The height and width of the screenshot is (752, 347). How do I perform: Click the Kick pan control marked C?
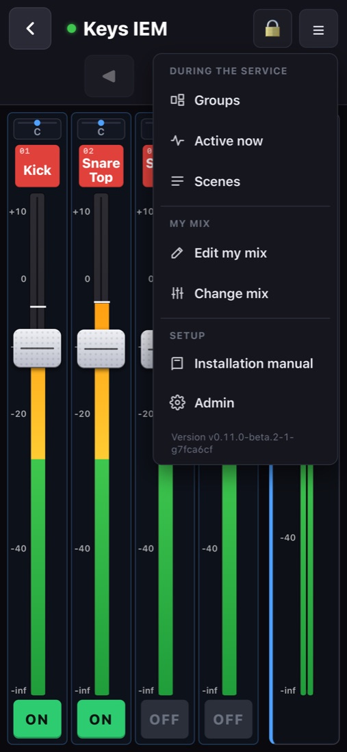[38, 129]
